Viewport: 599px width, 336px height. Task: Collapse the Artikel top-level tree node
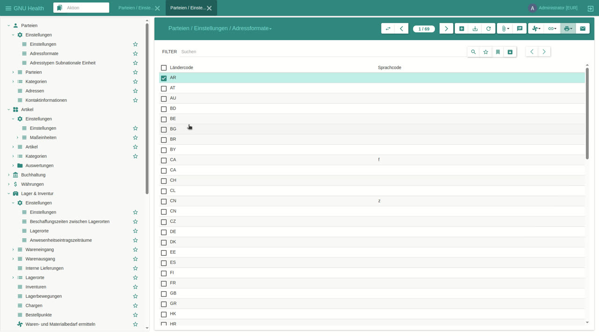[8, 110]
